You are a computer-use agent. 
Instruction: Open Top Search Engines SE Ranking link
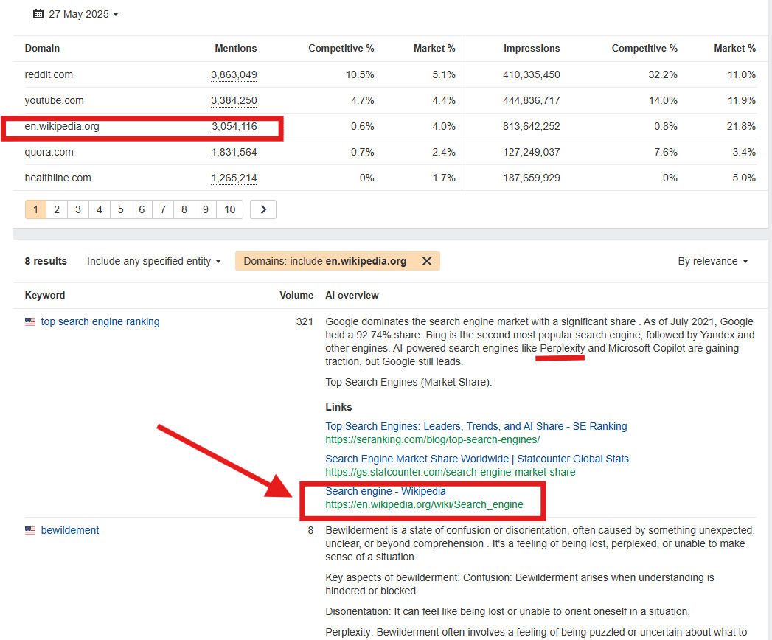[x=476, y=426]
